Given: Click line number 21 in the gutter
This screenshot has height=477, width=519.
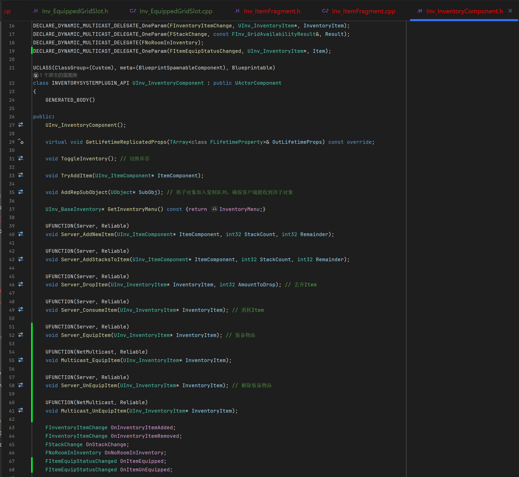Looking at the screenshot, I should [x=12, y=68].
